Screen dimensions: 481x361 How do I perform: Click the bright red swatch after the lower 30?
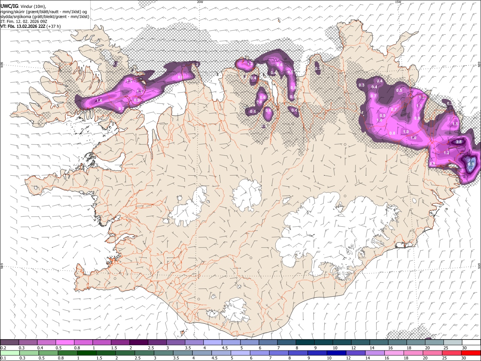(x=471, y=353)
